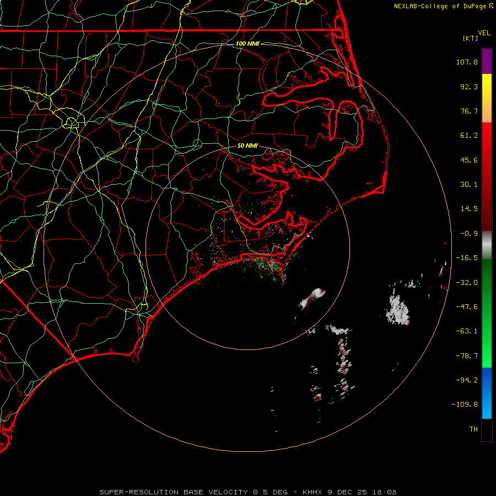Click the -16.5 legend value
The image size is (496, 496).
[x=467, y=258]
